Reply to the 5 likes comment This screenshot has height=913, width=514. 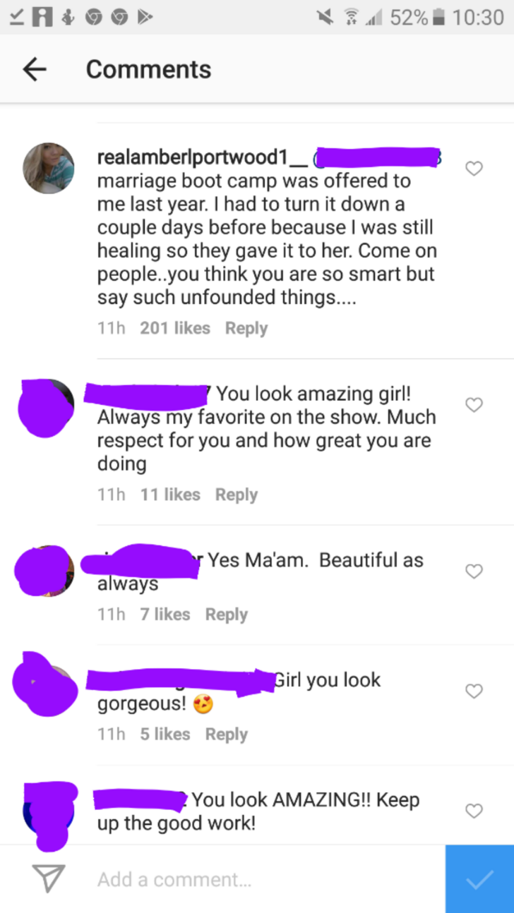point(227,734)
